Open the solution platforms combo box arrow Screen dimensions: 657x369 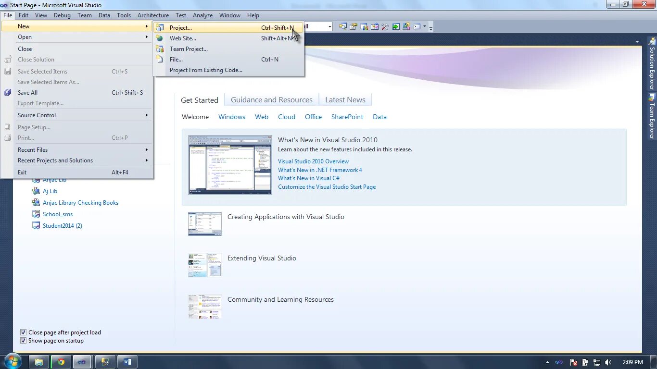tap(329, 26)
